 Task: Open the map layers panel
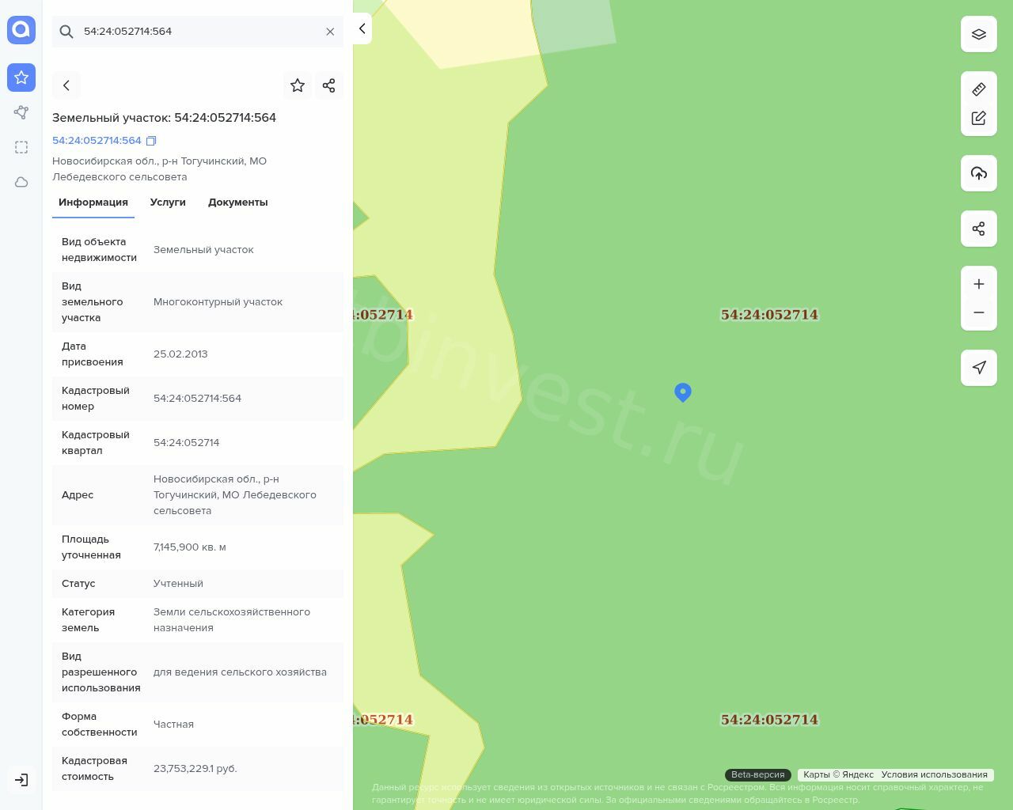pos(978,34)
